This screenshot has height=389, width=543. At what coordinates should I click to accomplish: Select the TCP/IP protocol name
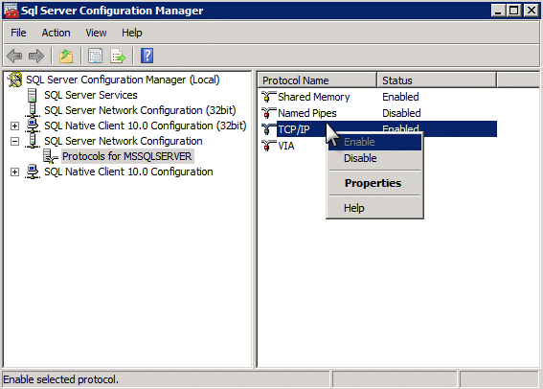[x=294, y=129]
